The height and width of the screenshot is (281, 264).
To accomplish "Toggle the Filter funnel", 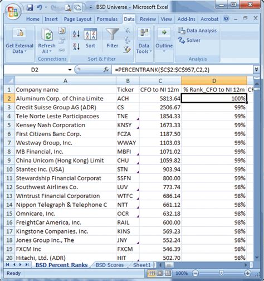I will pos(112,38).
